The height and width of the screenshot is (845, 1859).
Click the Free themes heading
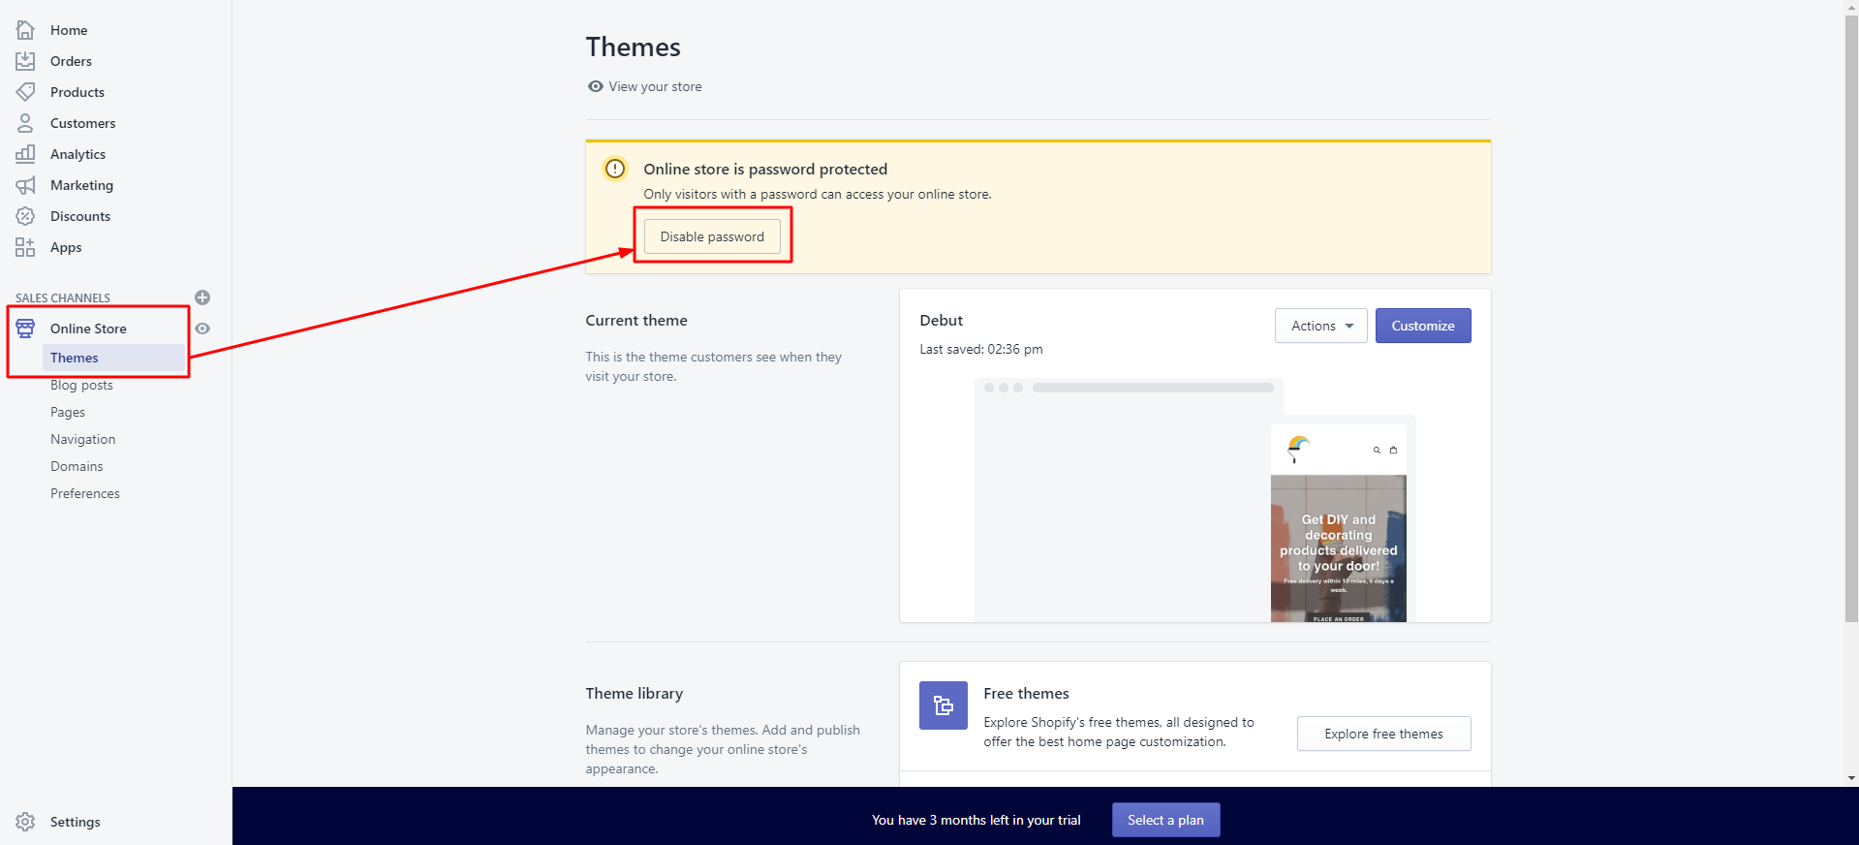[1026, 693]
